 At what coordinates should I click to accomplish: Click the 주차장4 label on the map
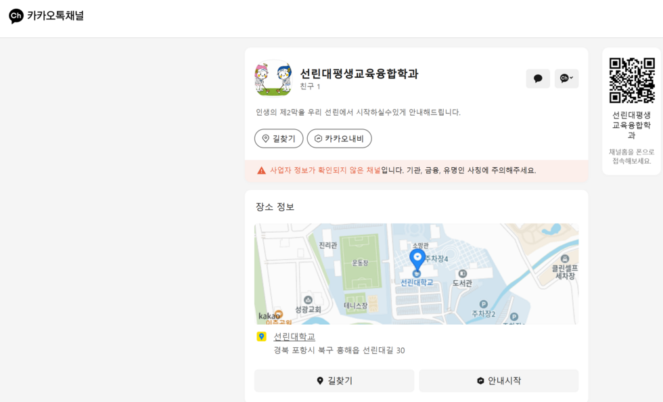[x=436, y=259]
